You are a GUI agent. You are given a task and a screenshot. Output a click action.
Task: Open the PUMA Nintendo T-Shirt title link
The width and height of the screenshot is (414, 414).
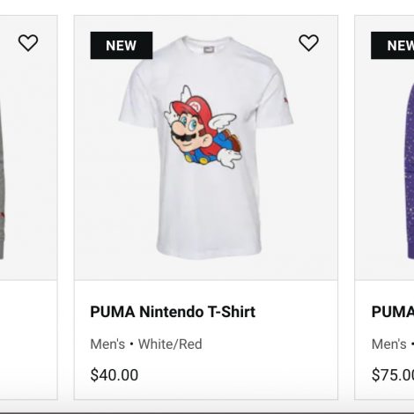(x=173, y=312)
